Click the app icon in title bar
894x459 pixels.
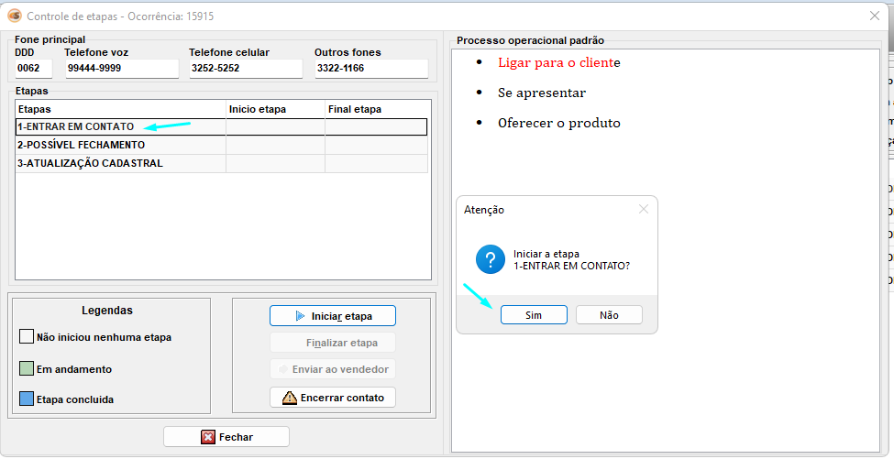pyautogui.click(x=15, y=16)
